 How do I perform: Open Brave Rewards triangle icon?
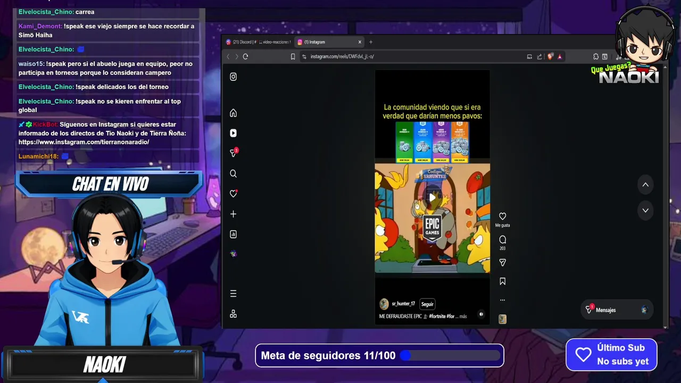(560, 56)
